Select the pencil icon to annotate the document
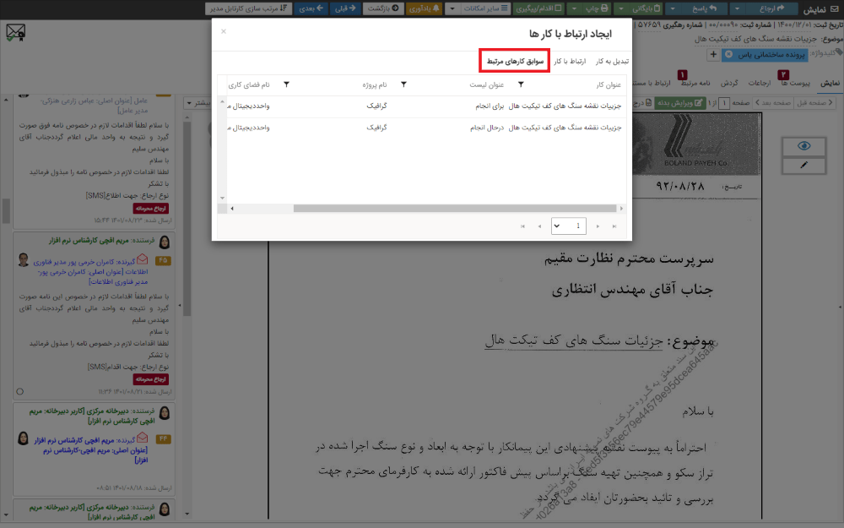Screen dimensions: 844x528 click(803, 164)
